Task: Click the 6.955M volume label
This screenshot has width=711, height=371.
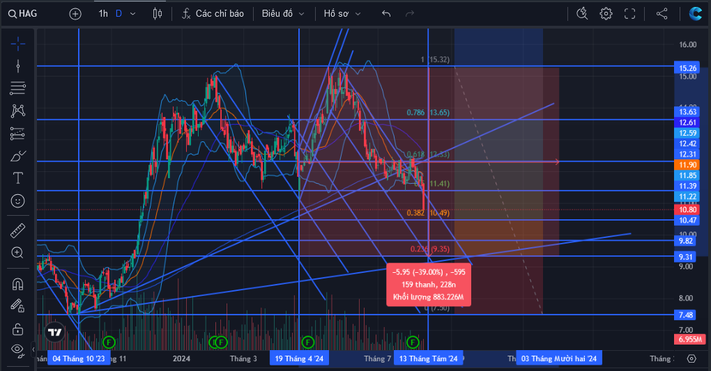Action: tap(690, 339)
